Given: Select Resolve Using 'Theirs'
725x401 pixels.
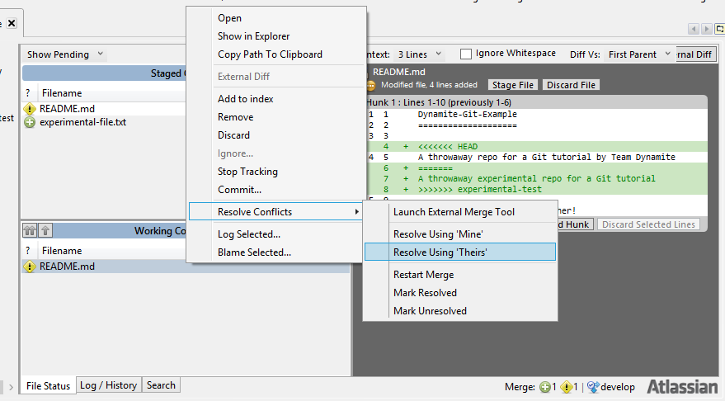Looking at the screenshot, I should 460,252.
